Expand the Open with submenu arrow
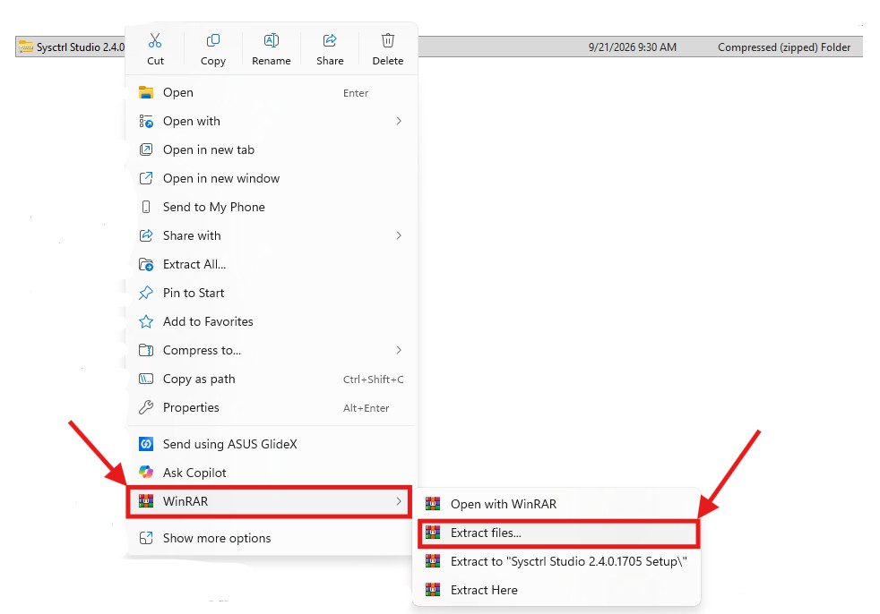The image size is (880, 614). coord(399,121)
